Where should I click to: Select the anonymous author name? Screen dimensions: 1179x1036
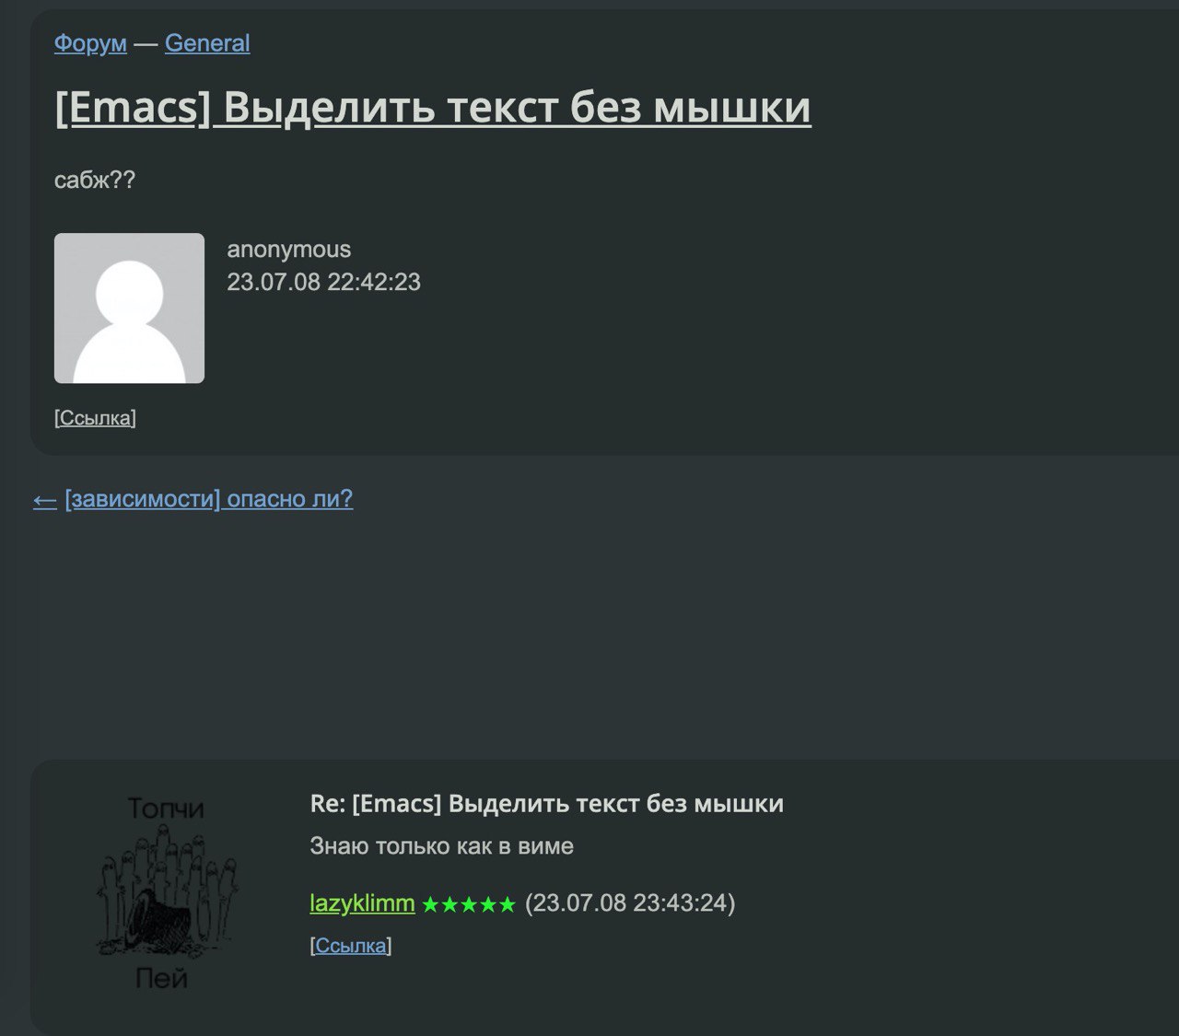[288, 250]
